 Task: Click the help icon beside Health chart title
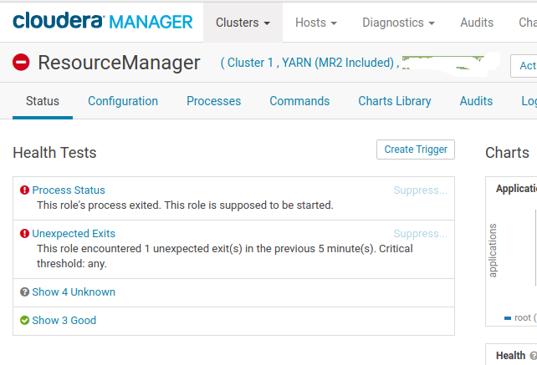click(x=533, y=356)
